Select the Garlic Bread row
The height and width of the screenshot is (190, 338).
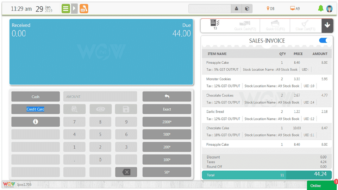tap(267, 115)
